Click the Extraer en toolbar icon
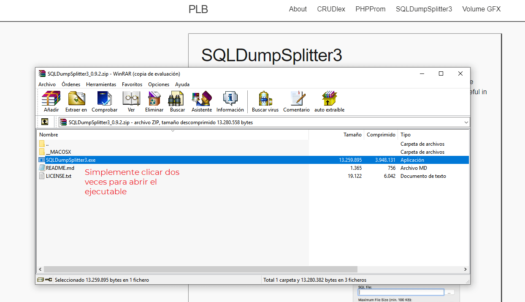525x302 pixels. [x=76, y=98]
